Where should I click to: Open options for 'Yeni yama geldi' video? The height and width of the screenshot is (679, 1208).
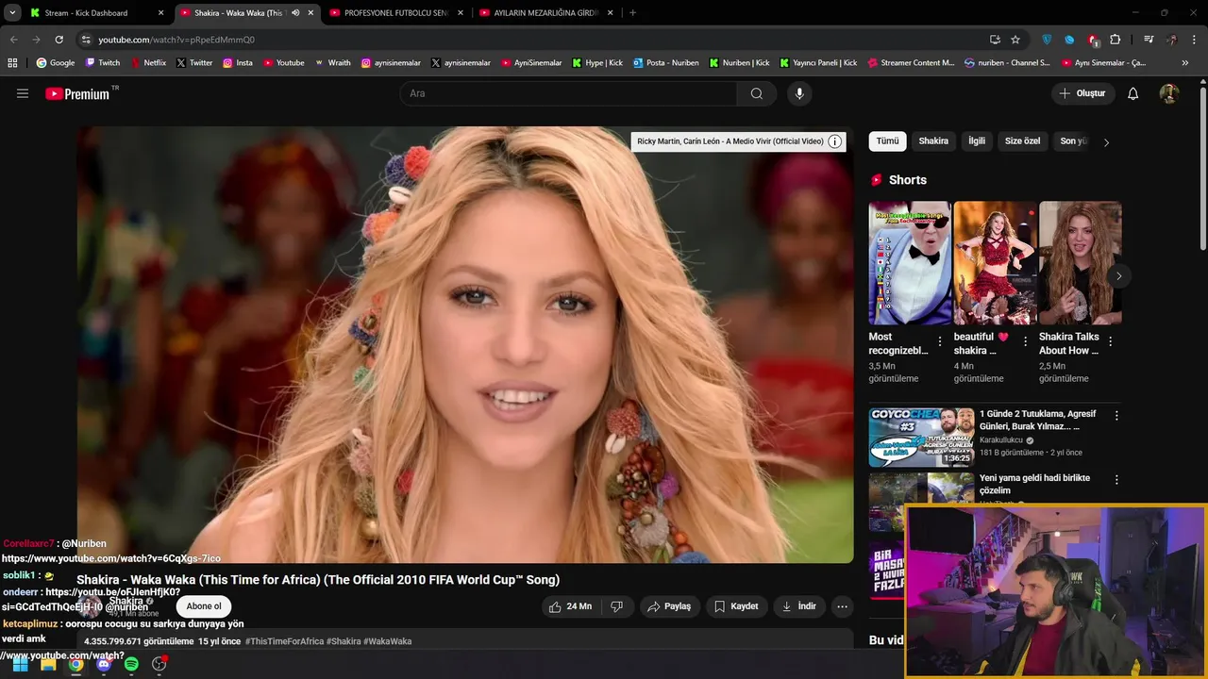(1116, 480)
